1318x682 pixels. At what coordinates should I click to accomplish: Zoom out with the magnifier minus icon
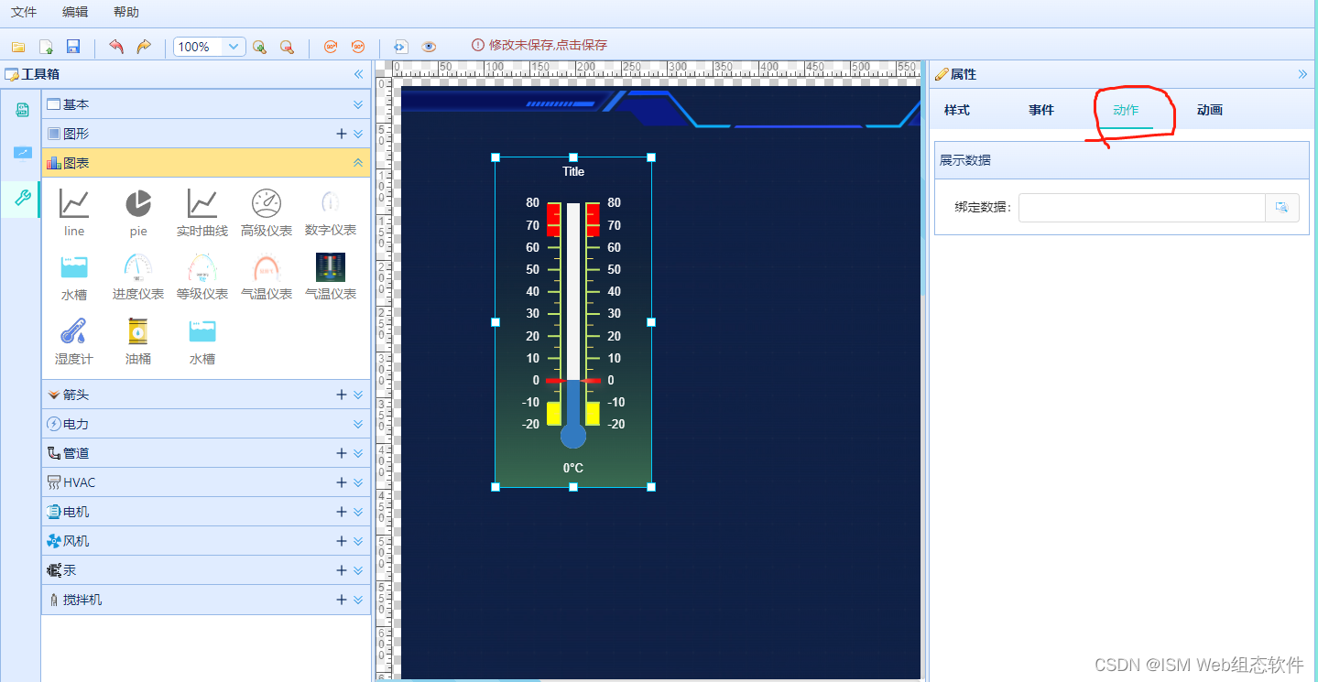click(x=287, y=47)
